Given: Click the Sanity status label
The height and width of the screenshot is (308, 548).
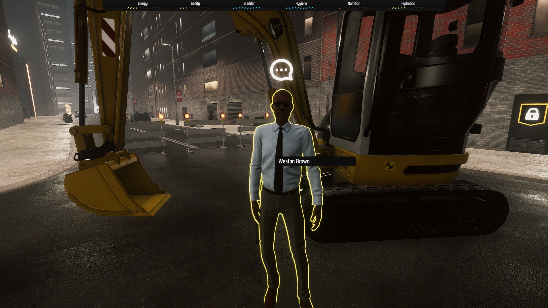Looking at the screenshot, I should click(195, 3).
